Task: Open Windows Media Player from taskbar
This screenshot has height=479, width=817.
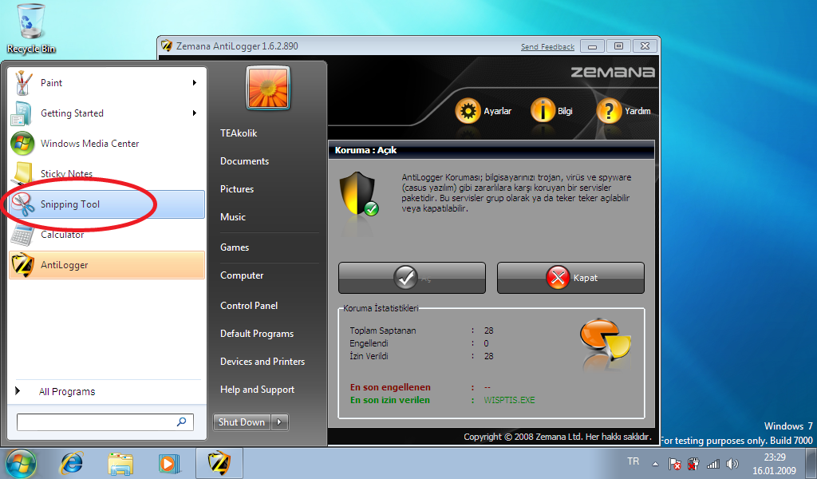Action: [169, 463]
